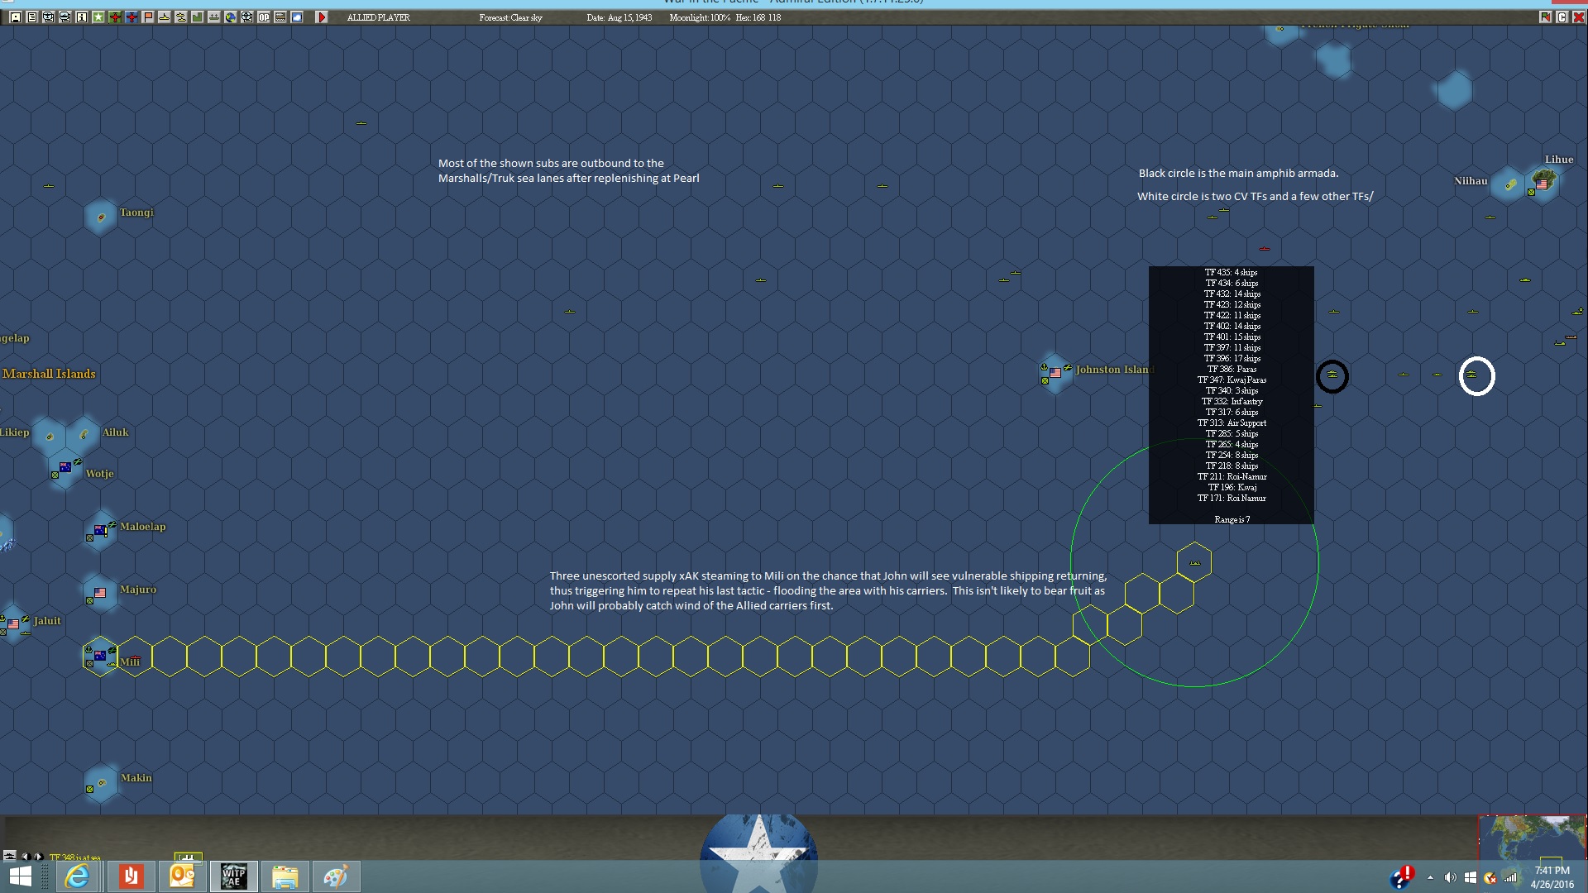Image resolution: width=1588 pixels, height=893 pixels.
Task: Click the orange flag toolbar icon
Action: click(148, 17)
